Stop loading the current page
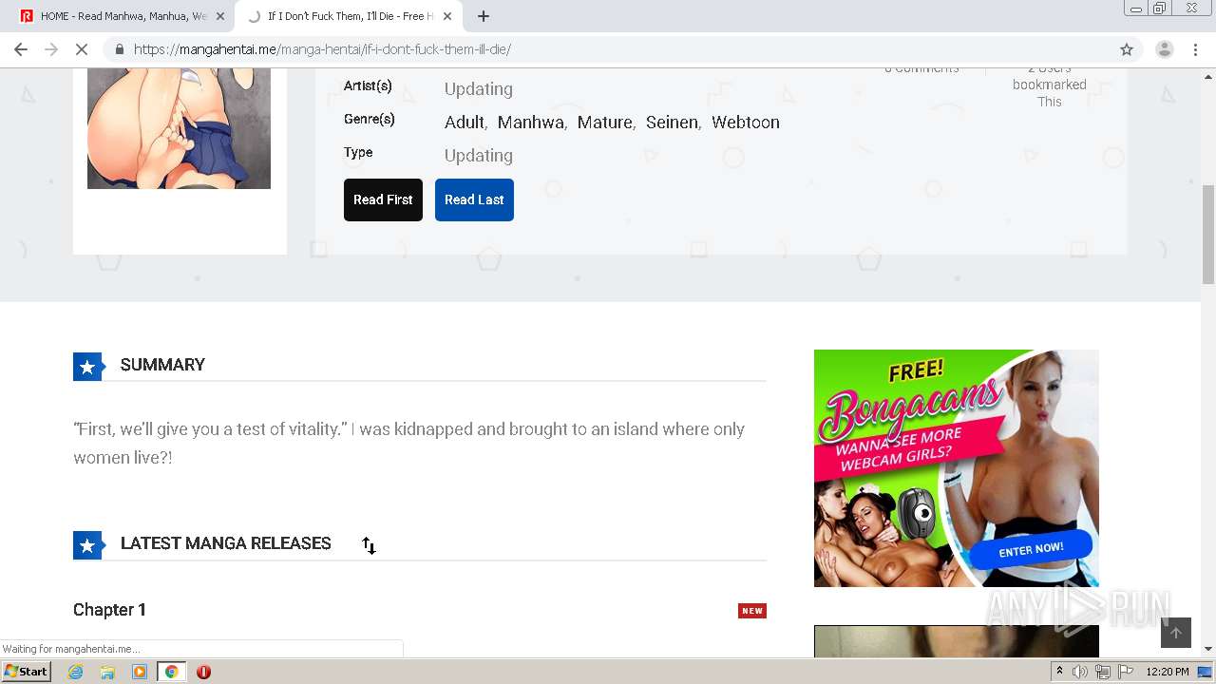This screenshot has height=684, width=1216. (82, 49)
